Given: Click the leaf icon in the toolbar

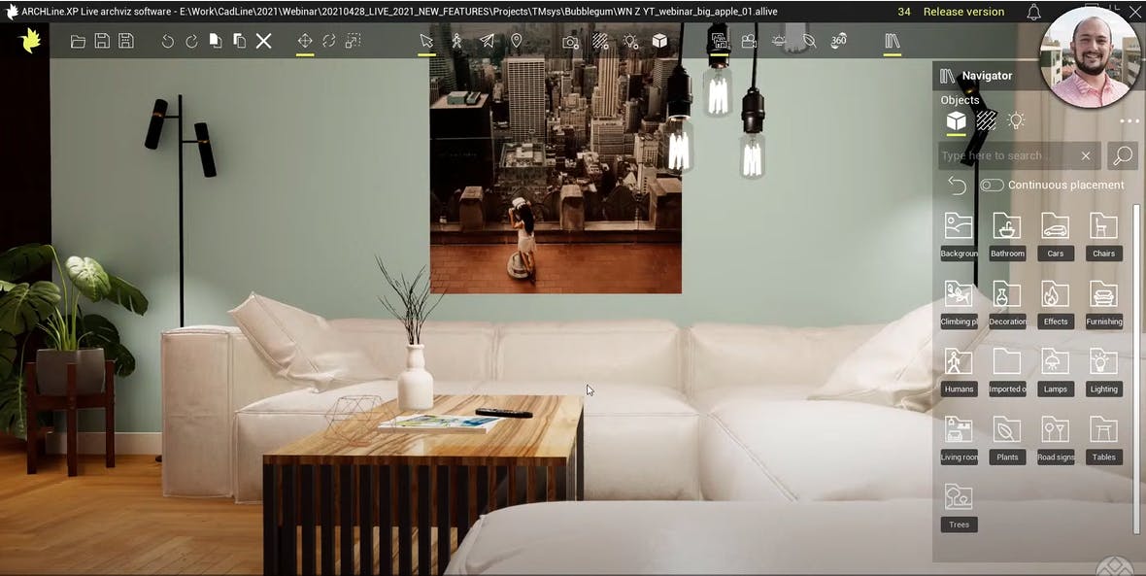Looking at the screenshot, I should (x=809, y=41).
